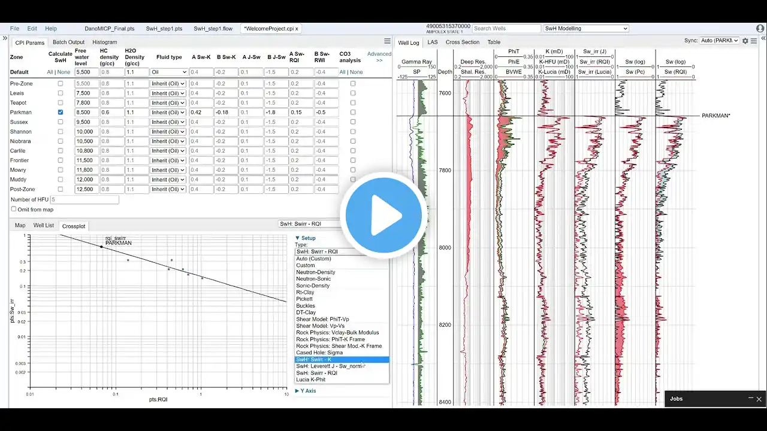Switch to the DanoMICP_Final.pts tab
767x431 pixels.
pos(110,28)
